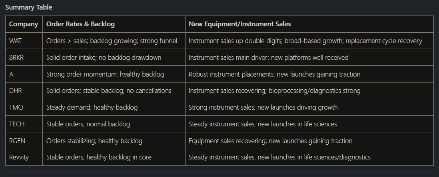Click 'Strong order momentum; healthy backlog' cell

click(114, 74)
